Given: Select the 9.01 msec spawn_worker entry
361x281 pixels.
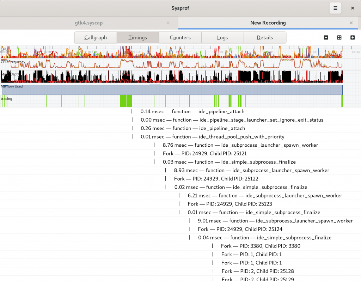Looking at the screenshot, I should (180, 221).
